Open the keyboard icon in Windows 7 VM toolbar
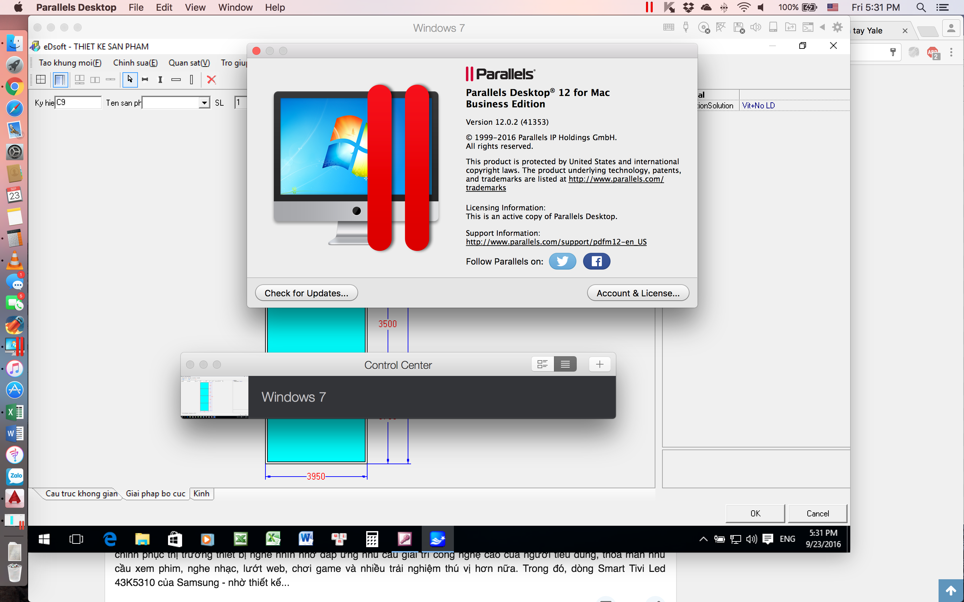This screenshot has width=964, height=602. point(668,27)
